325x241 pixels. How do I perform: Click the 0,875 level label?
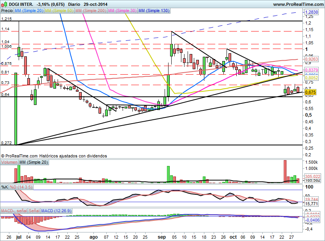pyautogui.click(x=7, y=64)
